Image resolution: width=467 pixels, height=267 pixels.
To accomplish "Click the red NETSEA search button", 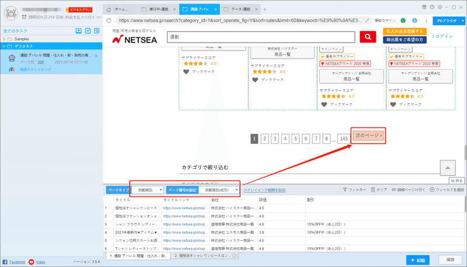I will (368, 37).
